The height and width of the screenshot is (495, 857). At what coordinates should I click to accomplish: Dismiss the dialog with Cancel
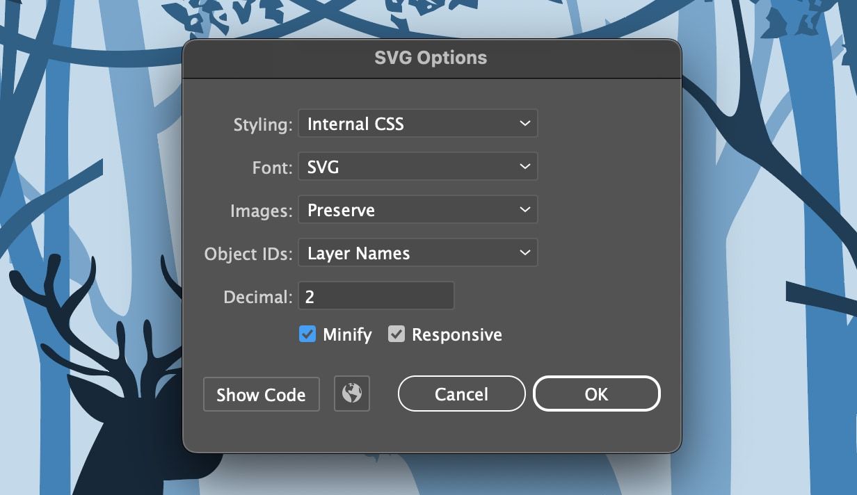(461, 393)
